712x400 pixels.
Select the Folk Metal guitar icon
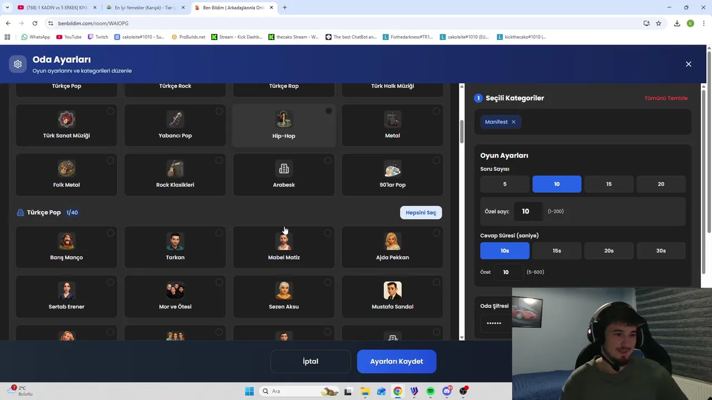(66, 168)
